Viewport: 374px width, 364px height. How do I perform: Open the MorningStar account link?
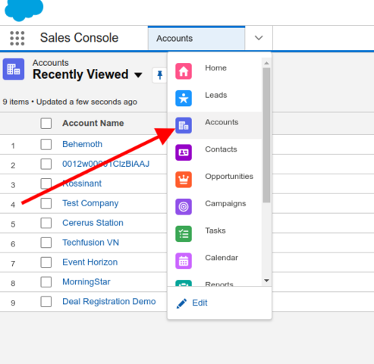86,282
